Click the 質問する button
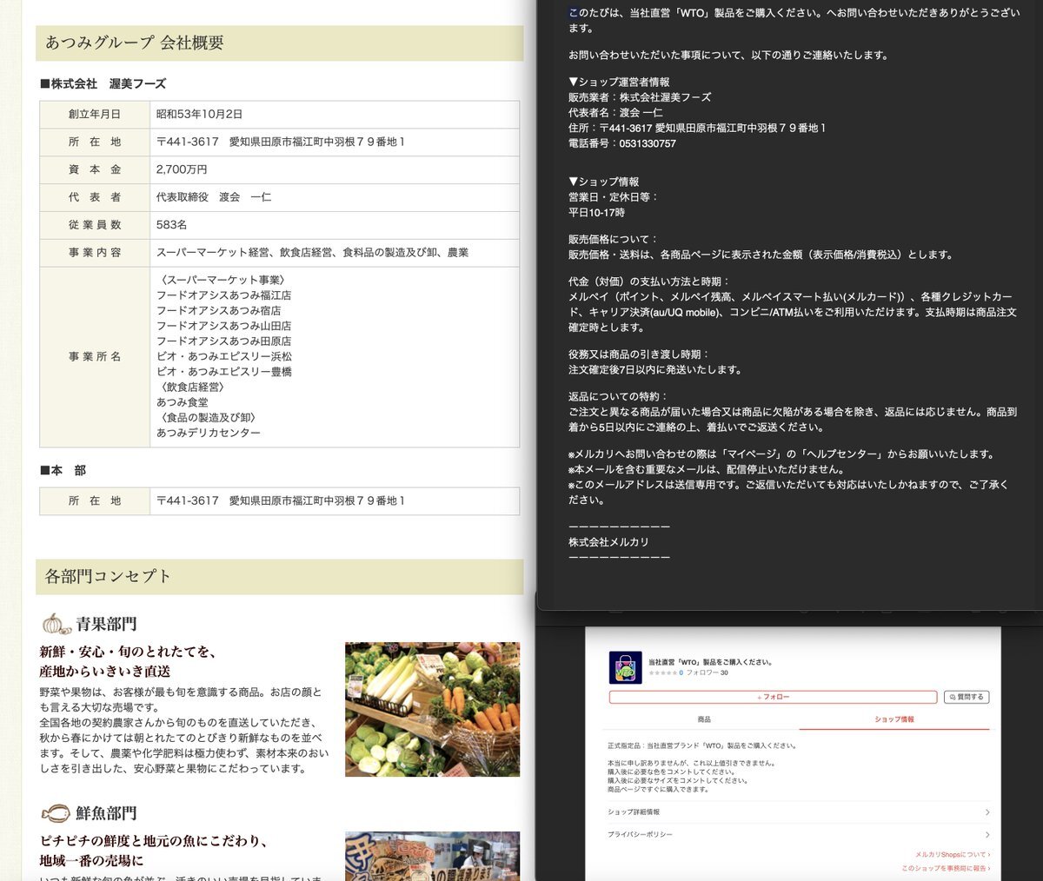The width and height of the screenshot is (1043, 881). click(967, 697)
